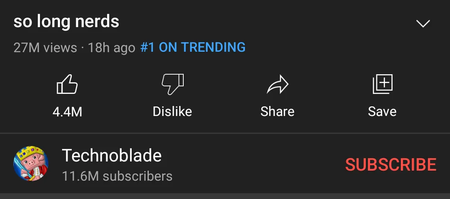
Task: Tap the thumbs-down dislike icon
Action: tap(172, 85)
